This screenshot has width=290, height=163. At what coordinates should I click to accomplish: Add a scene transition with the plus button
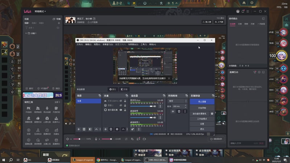(x=173, y=111)
